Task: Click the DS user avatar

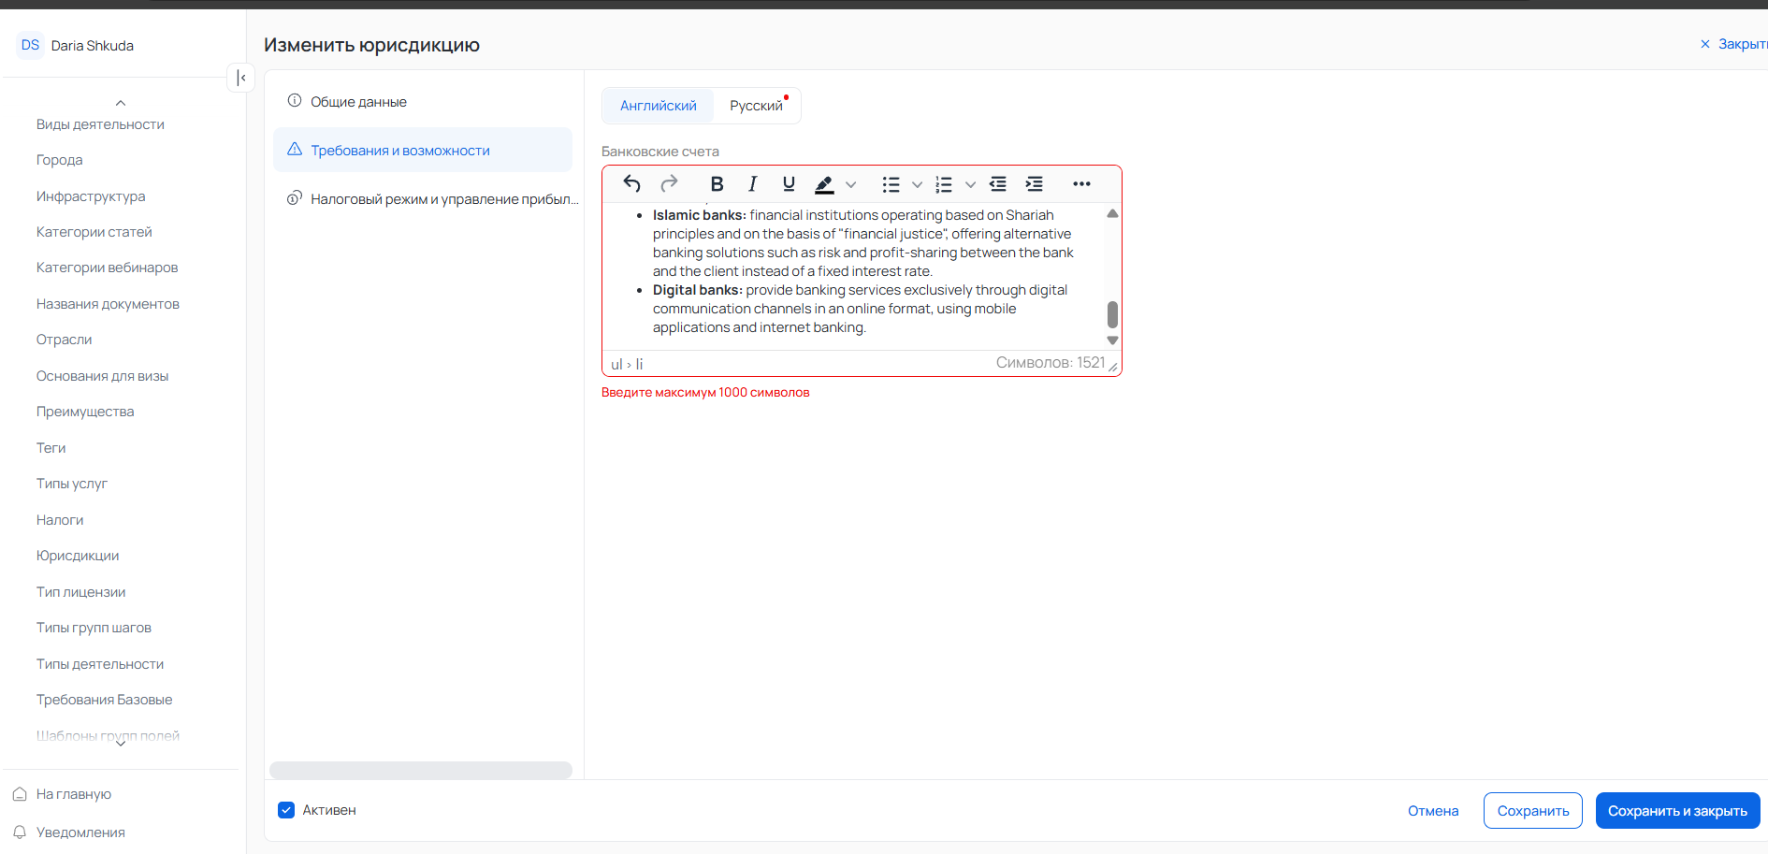Action: coord(30,45)
